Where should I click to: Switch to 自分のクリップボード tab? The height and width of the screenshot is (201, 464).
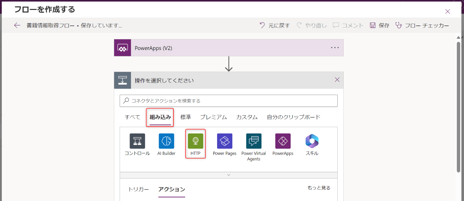click(x=294, y=117)
